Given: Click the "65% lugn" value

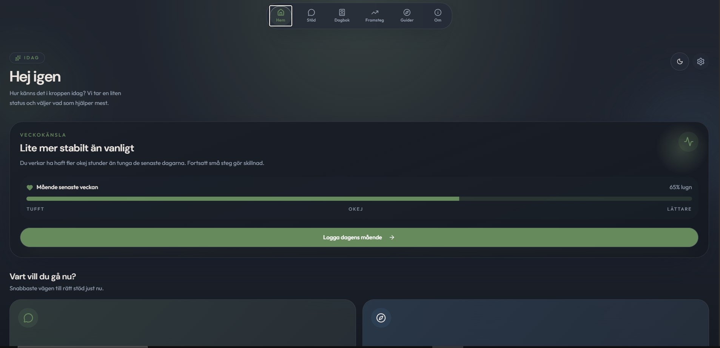Looking at the screenshot, I should pos(680,187).
